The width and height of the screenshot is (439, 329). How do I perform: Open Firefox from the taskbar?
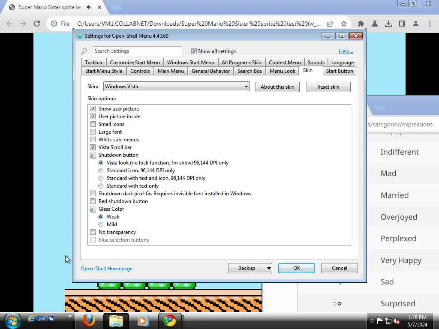[x=88, y=320]
